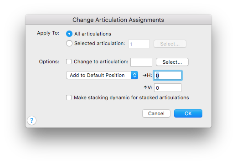237x164 pixels.
Task: Click the Change Articulation Assignments title bar
Action: (x=118, y=20)
